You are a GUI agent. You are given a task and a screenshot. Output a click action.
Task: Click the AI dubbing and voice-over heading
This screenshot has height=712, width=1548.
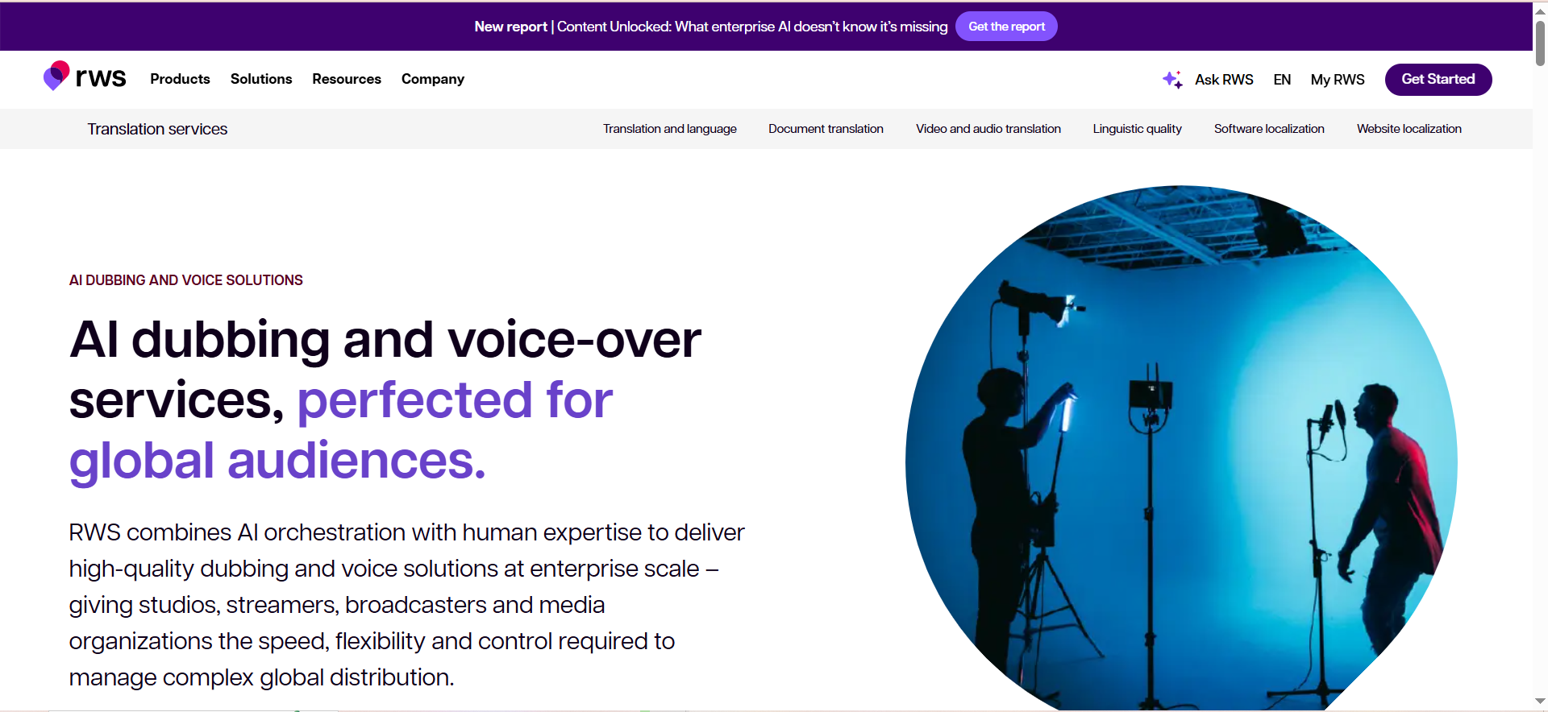click(x=385, y=400)
